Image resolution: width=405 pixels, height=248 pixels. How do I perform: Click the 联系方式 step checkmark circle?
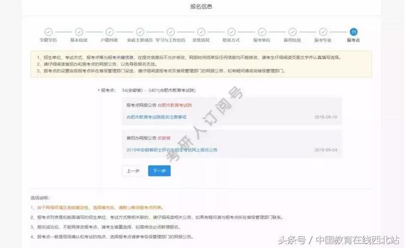(232, 32)
